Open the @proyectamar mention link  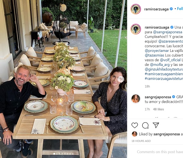coord(157,51)
